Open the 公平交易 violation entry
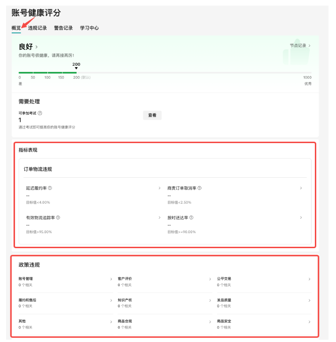Image resolution: width=336 pixels, height=342 pixels. (263, 281)
